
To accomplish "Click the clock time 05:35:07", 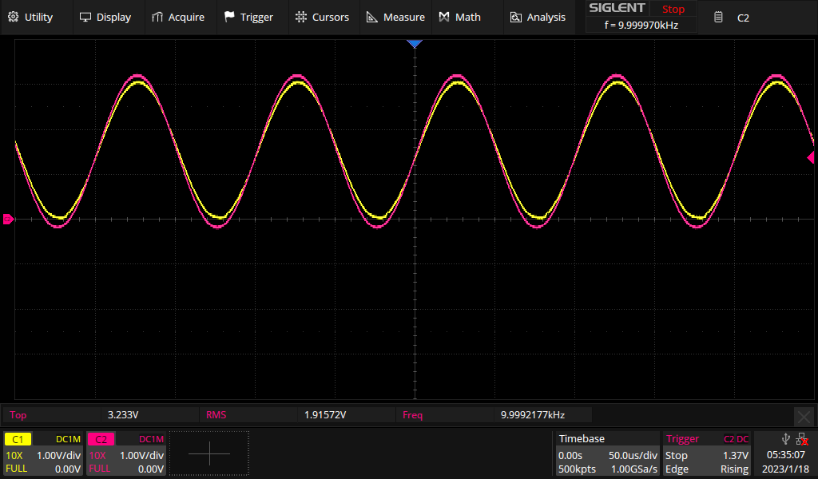I will (x=786, y=454).
